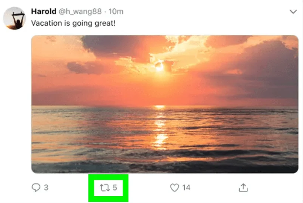Click the "Vacation is going great!" text

click(x=73, y=23)
